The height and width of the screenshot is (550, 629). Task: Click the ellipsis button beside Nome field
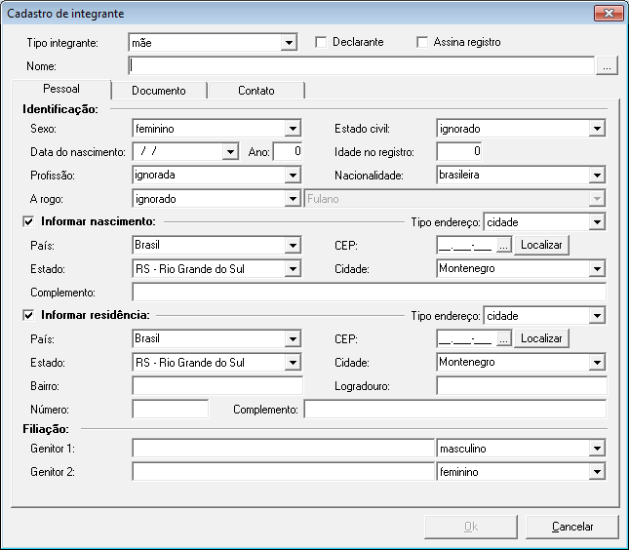click(607, 65)
